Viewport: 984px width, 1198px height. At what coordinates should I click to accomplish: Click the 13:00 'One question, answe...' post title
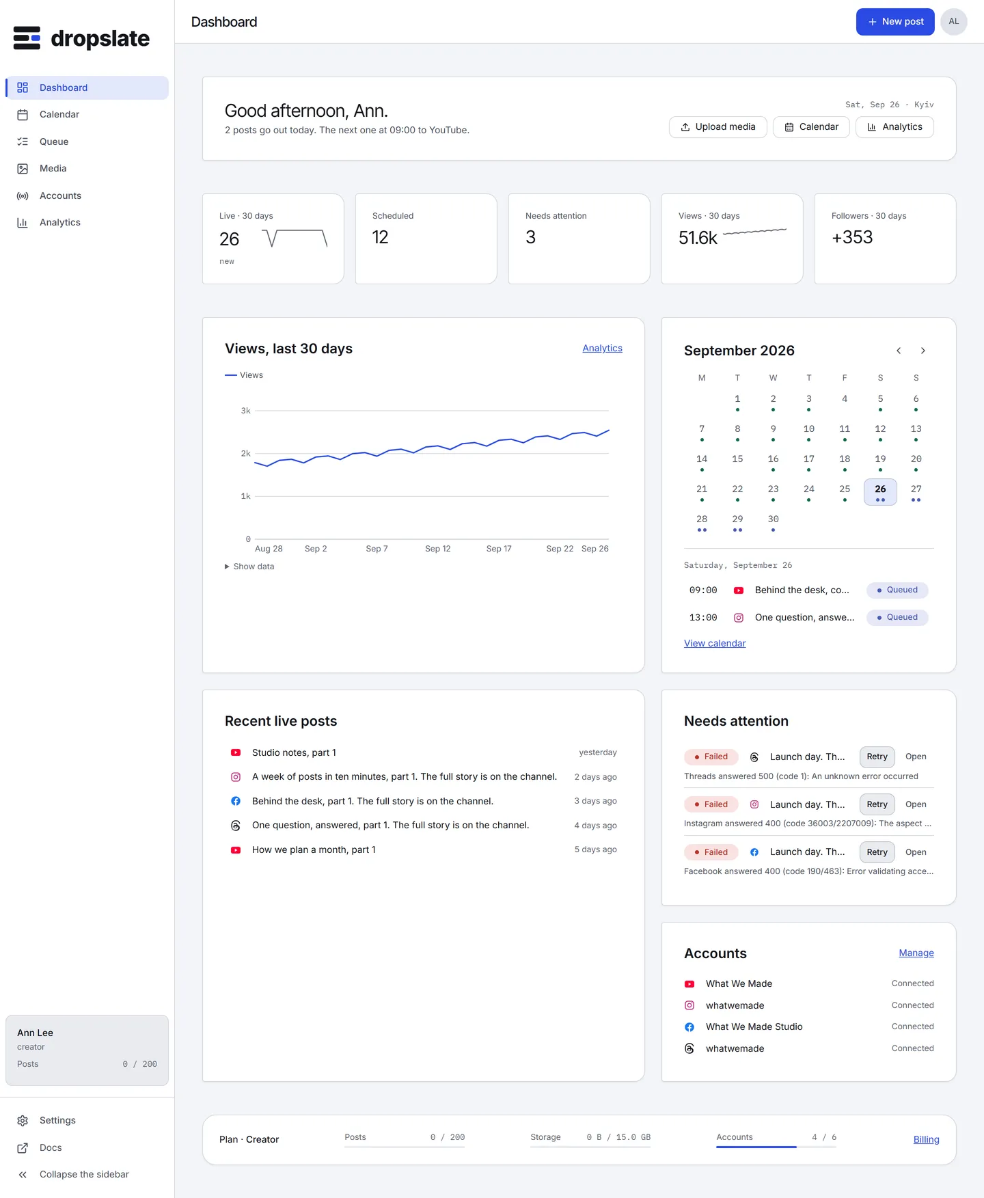(x=805, y=618)
